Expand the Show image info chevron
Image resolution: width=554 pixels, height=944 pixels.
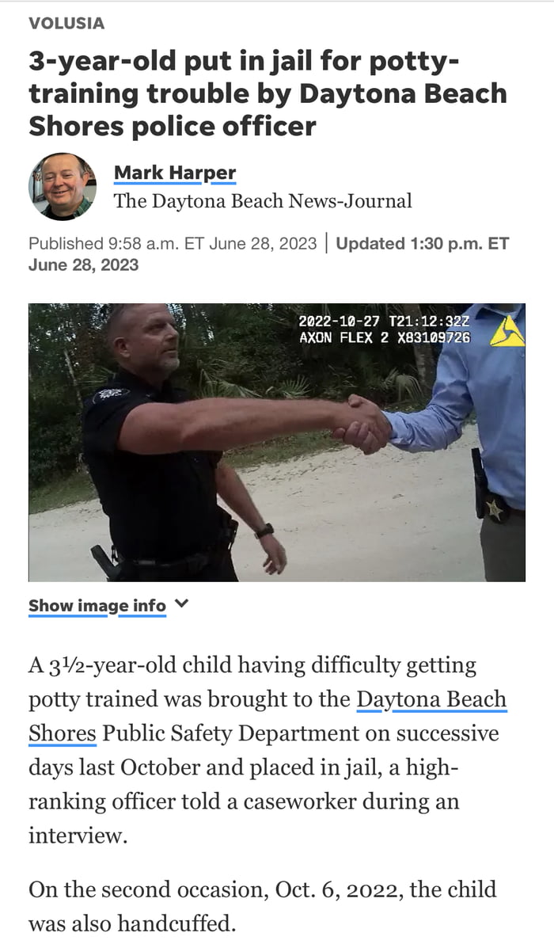pyautogui.click(x=182, y=603)
